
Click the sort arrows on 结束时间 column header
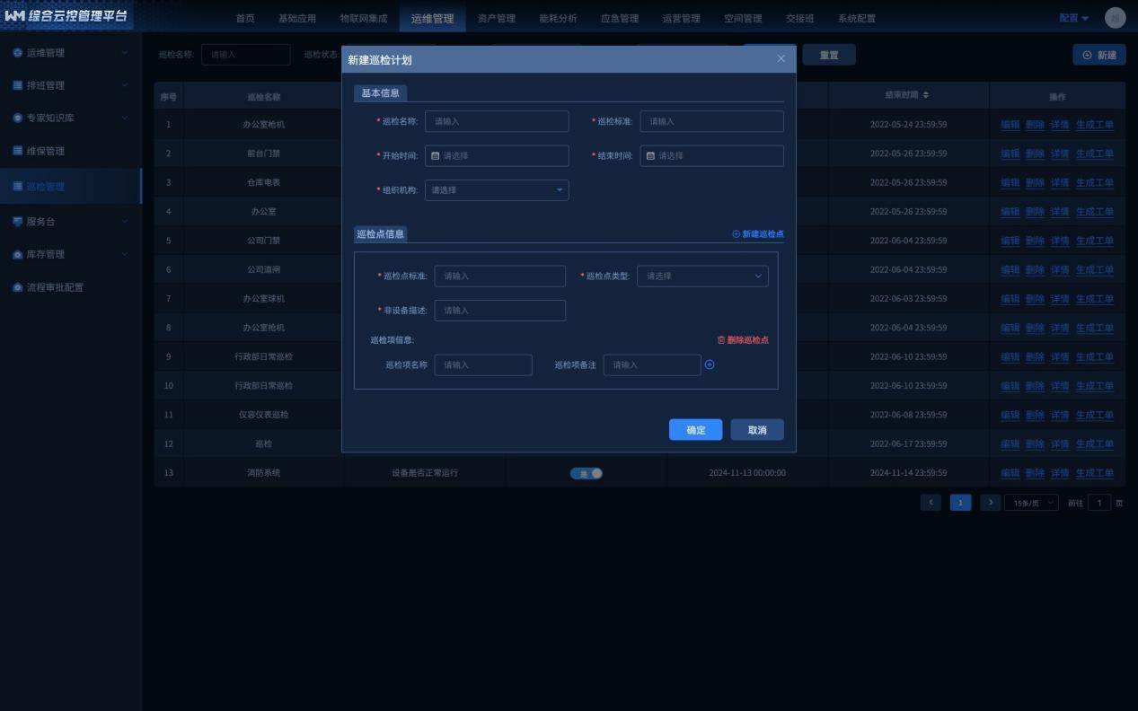click(x=926, y=95)
